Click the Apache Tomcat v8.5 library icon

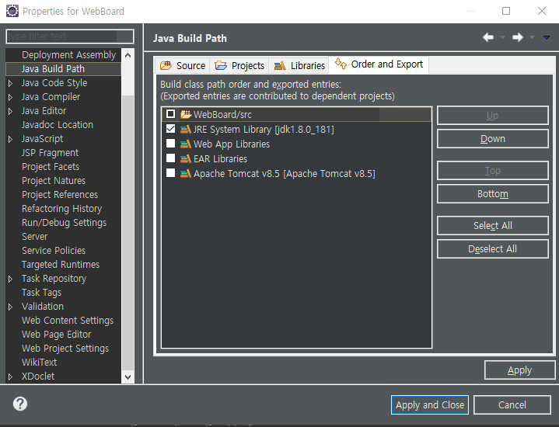click(186, 173)
